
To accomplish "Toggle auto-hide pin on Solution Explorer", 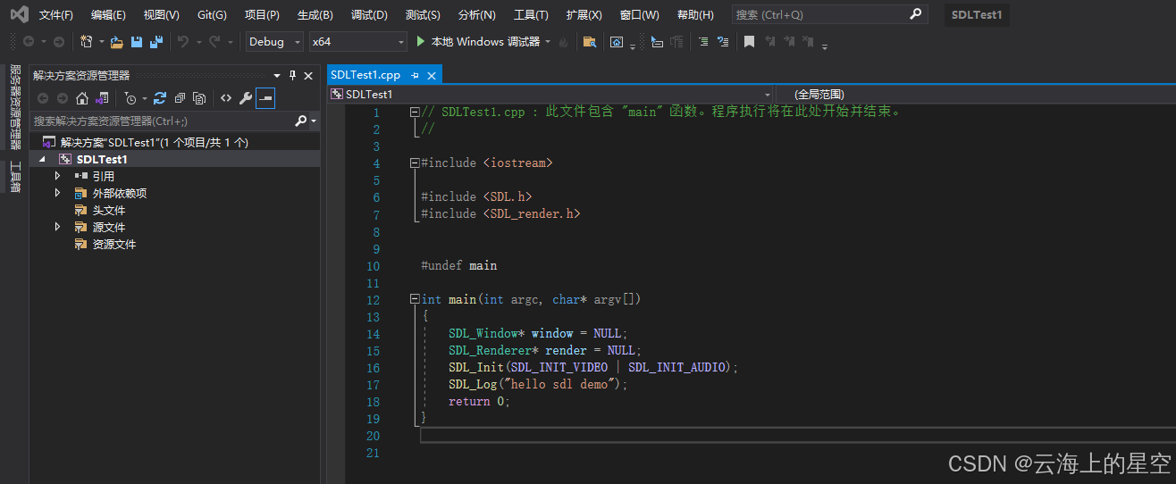I will (x=293, y=76).
